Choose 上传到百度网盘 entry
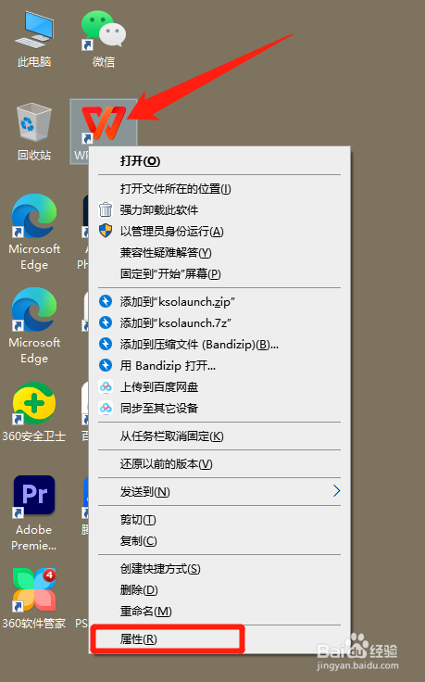Screen dimensions: 425x682 pyautogui.click(x=219, y=386)
